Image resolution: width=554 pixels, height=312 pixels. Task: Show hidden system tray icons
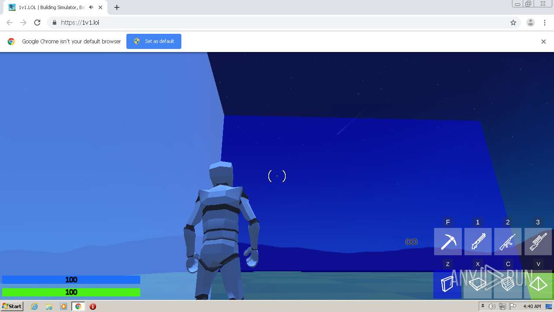pos(483,306)
